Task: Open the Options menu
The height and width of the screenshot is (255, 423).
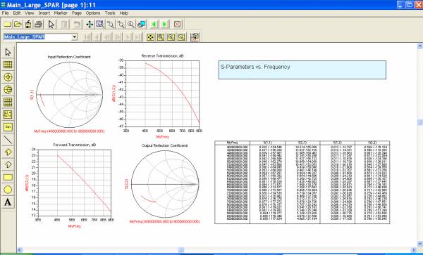Action: (93, 13)
